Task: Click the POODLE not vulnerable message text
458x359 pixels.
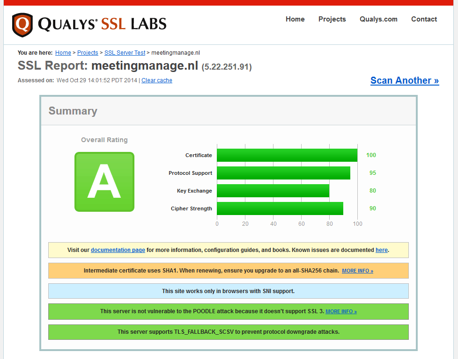Action: coord(212,311)
